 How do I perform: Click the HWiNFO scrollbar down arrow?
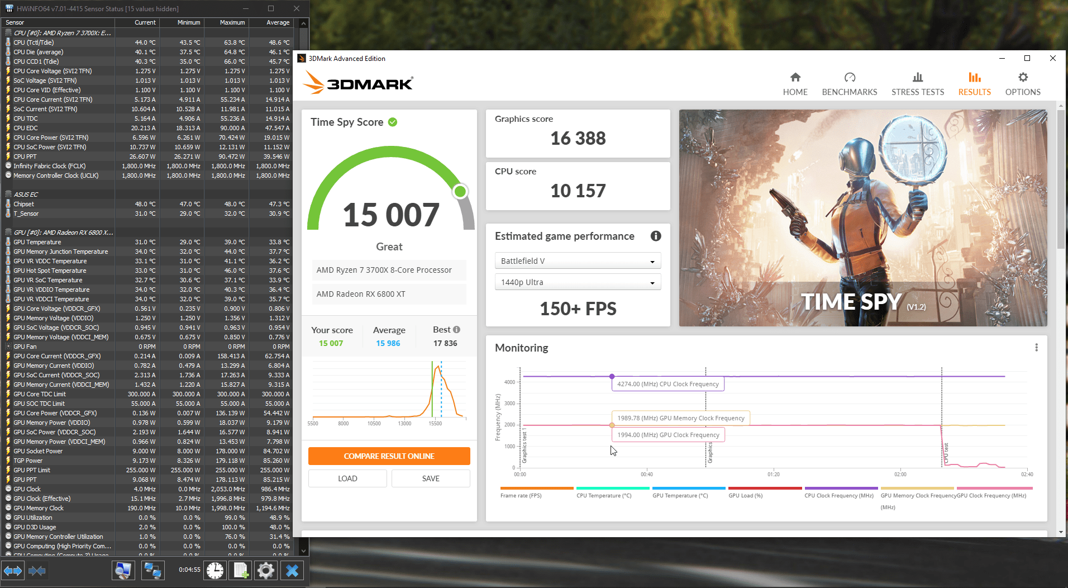point(303,551)
